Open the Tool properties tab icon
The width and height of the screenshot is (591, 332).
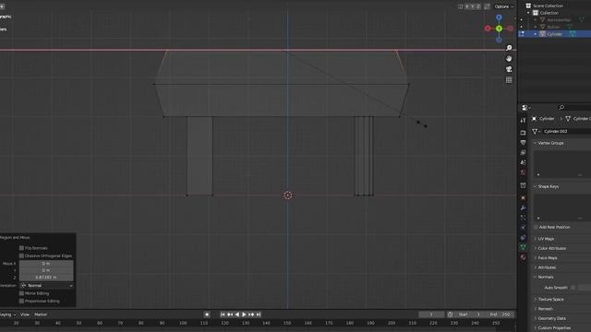[523, 121]
